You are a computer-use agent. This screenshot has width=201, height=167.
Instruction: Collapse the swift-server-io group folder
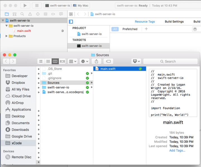(6, 26)
